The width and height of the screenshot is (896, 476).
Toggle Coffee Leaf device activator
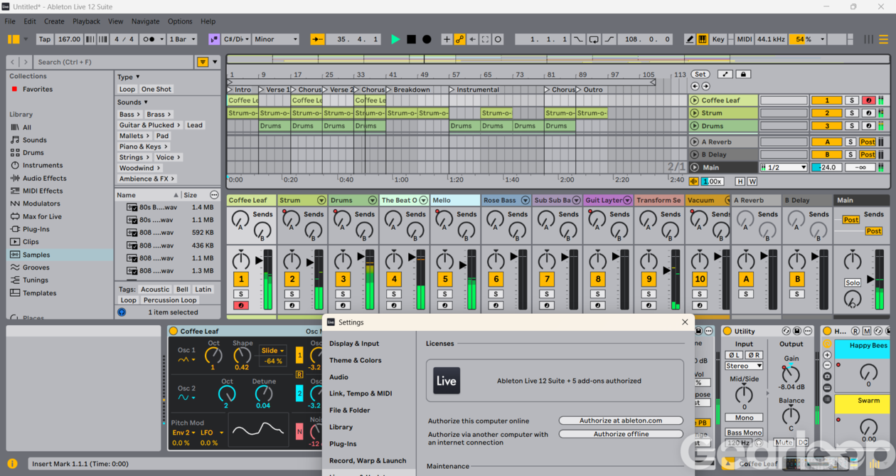point(174,332)
